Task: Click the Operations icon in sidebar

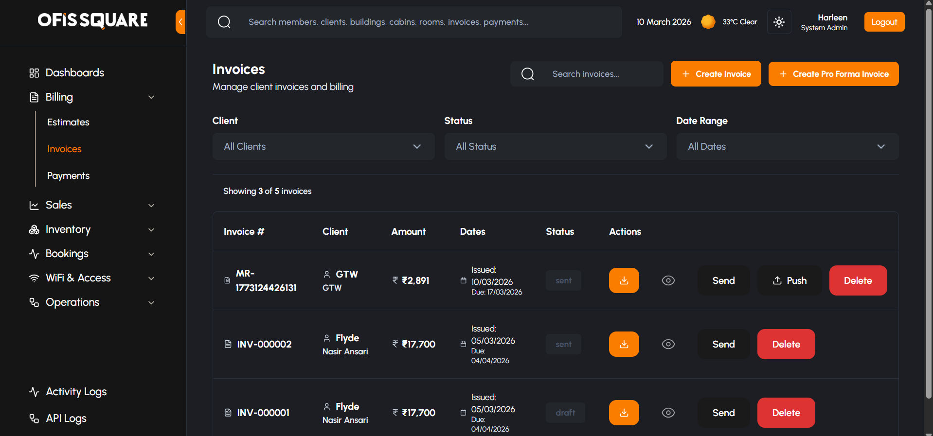Action: click(34, 302)
